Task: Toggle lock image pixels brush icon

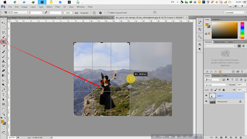Action: point(216,90)
